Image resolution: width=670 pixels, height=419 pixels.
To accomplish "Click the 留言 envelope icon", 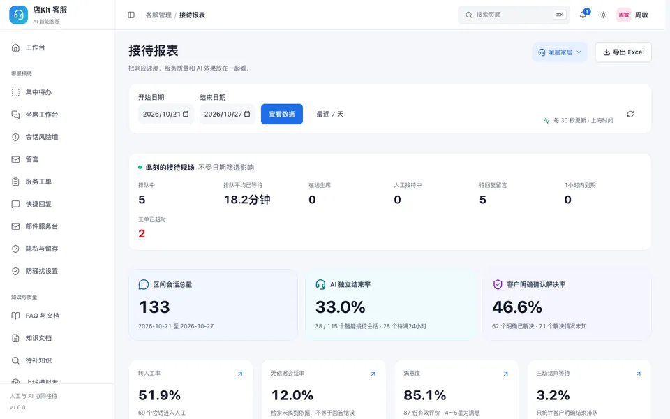I will click(x=15, y=159).
